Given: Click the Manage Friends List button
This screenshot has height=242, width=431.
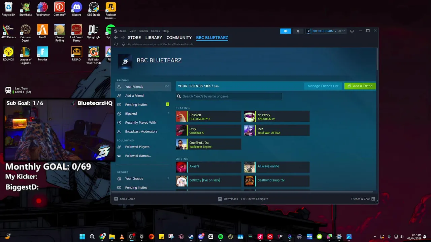Looking at the screenshot, I should [x=323, y=86].
